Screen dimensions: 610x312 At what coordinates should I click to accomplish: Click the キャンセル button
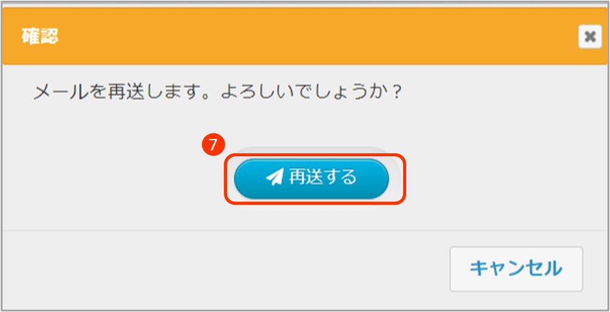coord(516,269)
